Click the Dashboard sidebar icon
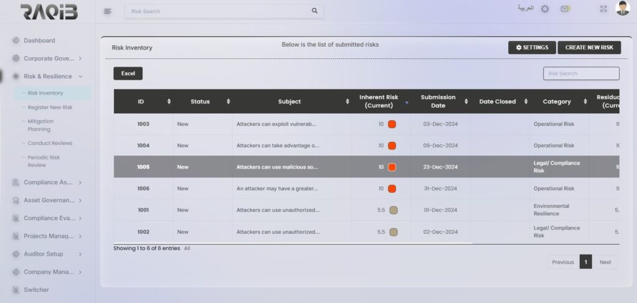 (16, 40)
